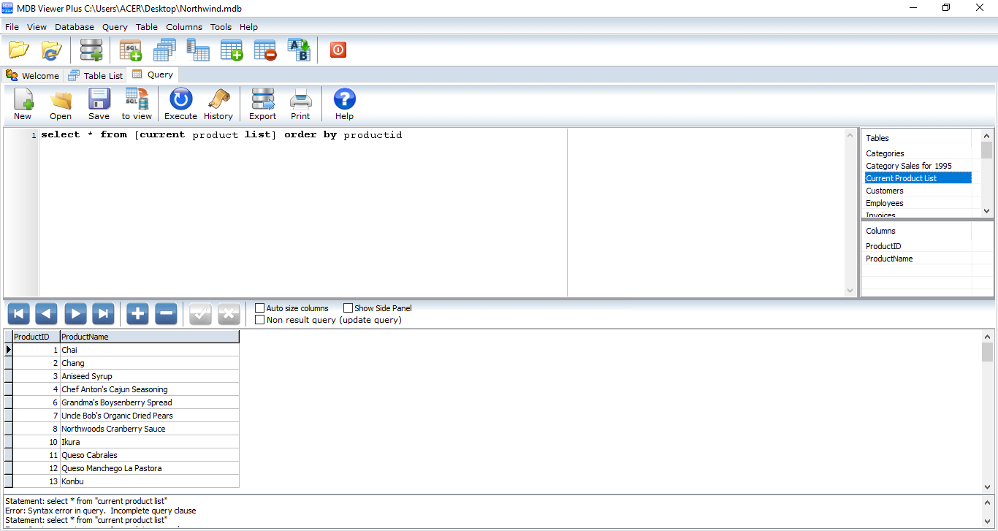
Task: Click the results grid vertical scrollbar thumb
Action: tap(987, 352)
